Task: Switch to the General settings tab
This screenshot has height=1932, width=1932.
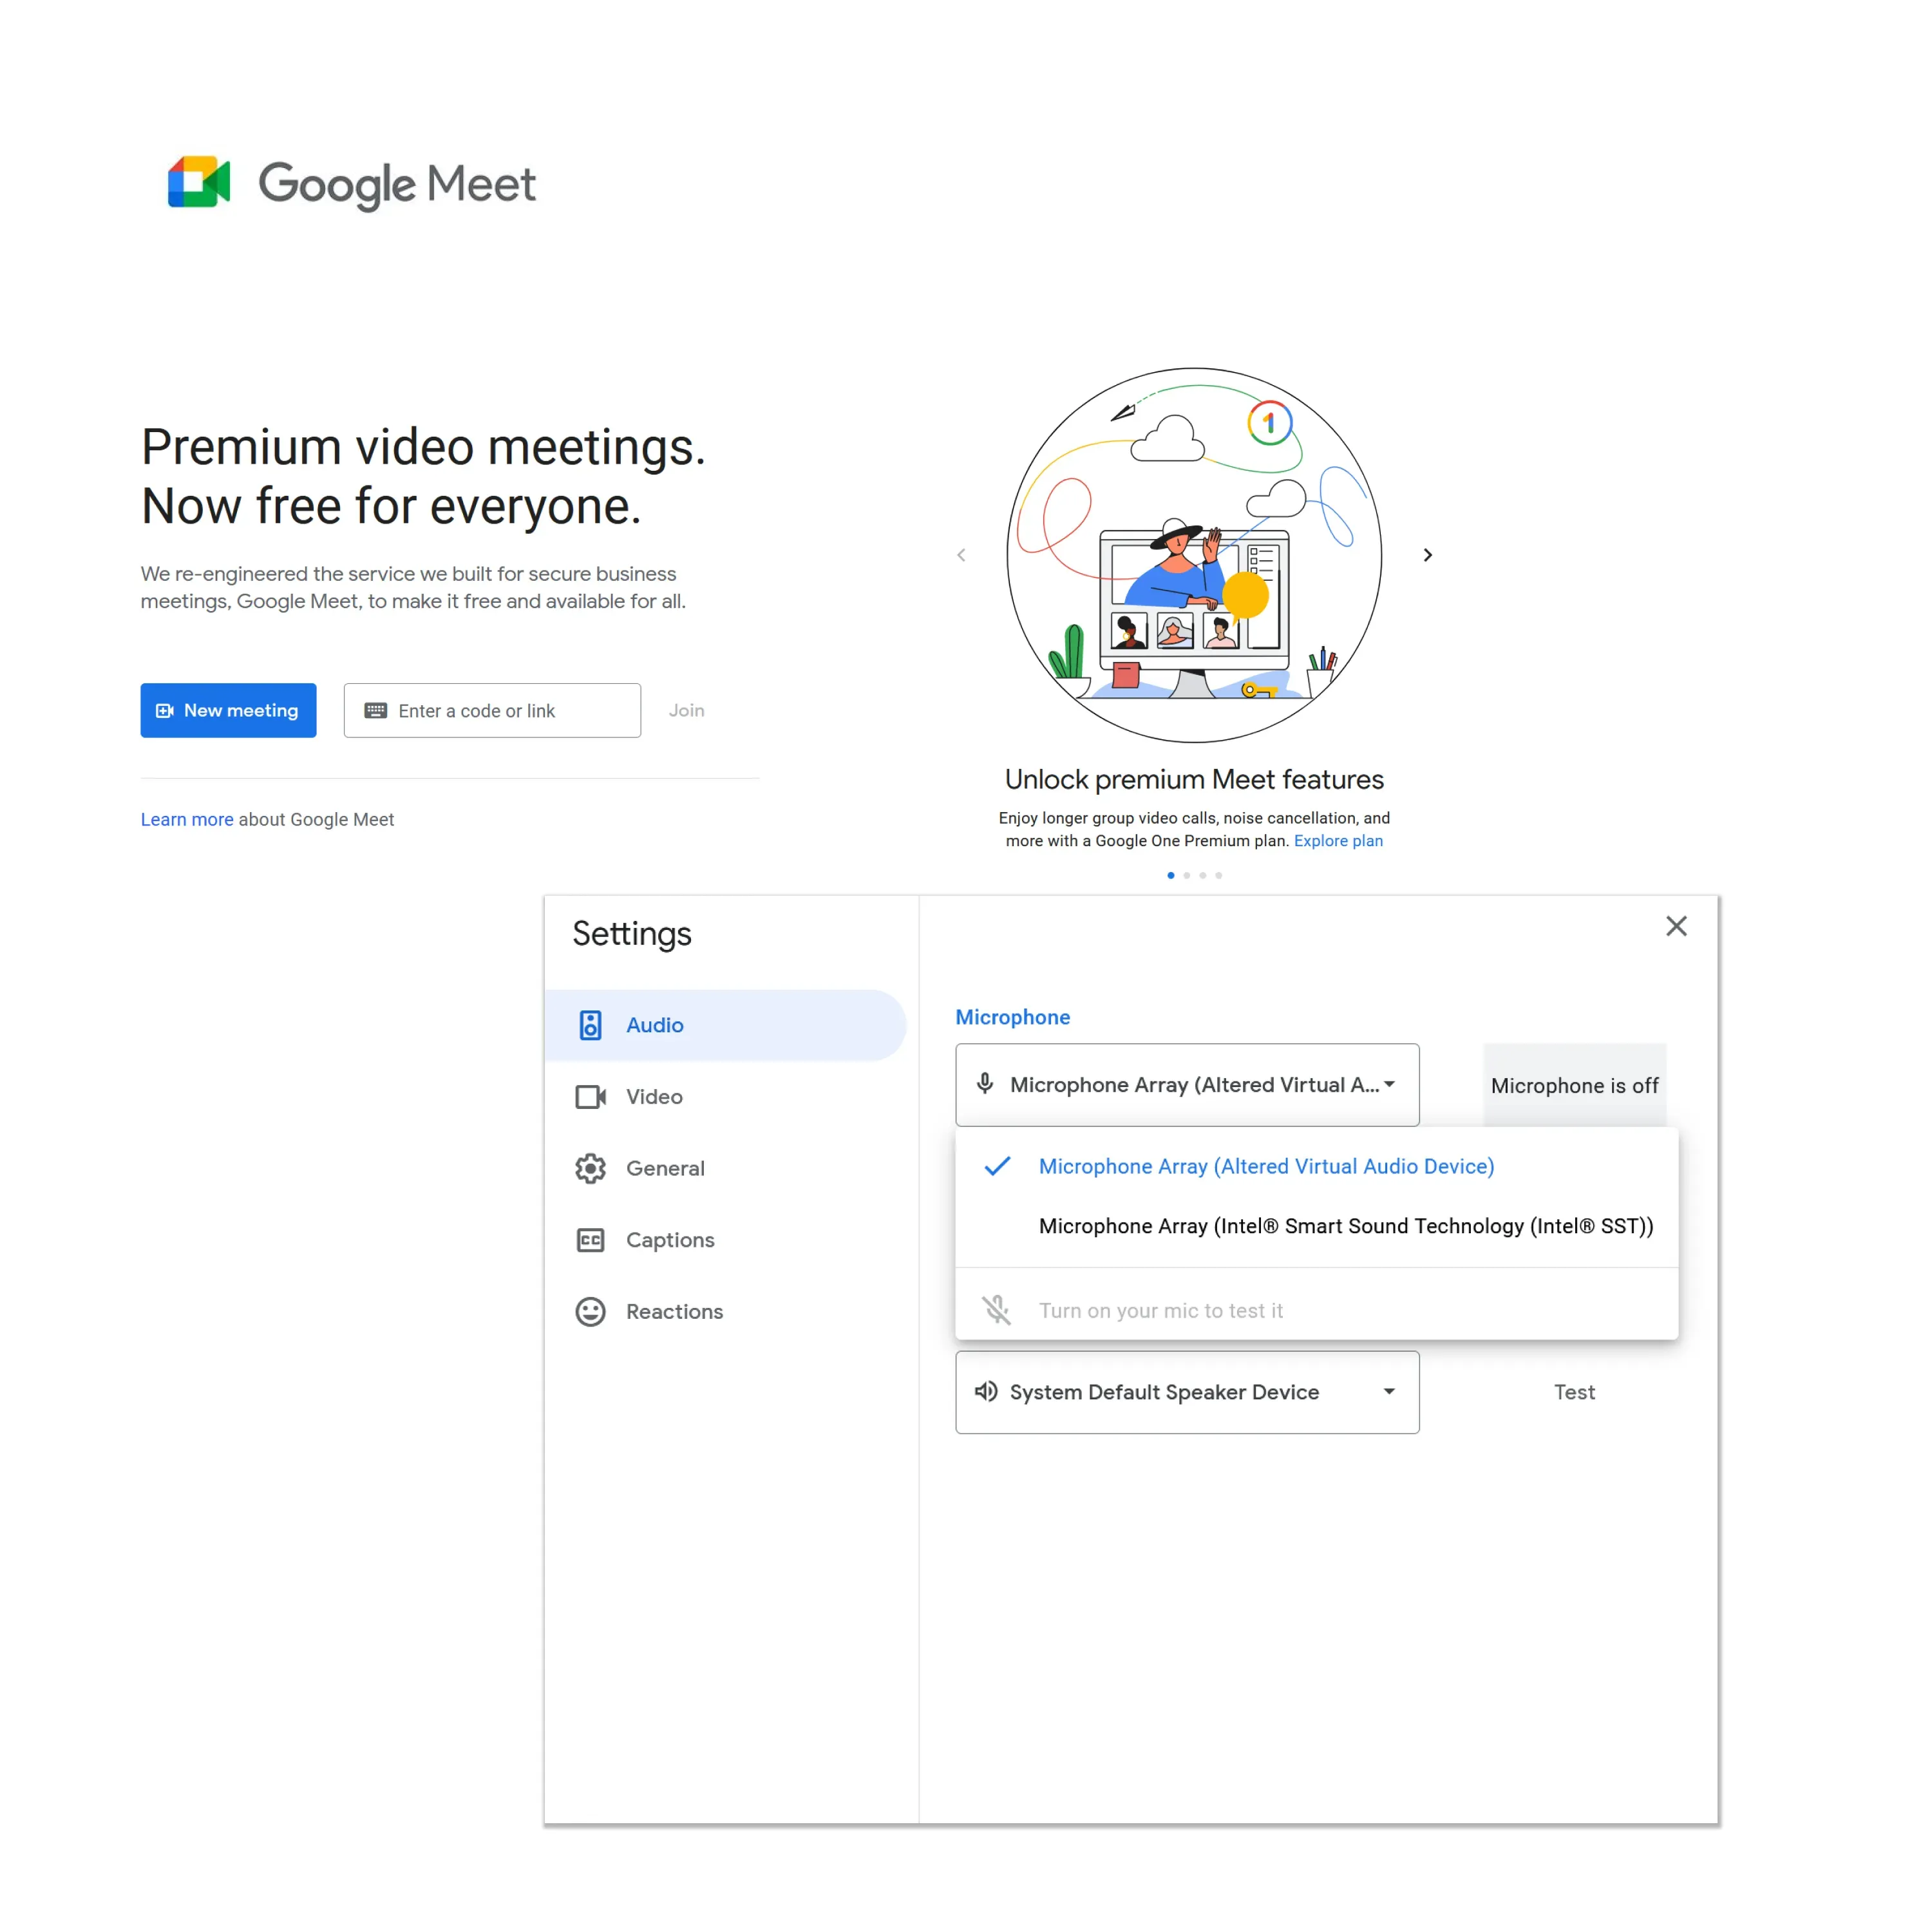Action: [x=725, y=1168]
